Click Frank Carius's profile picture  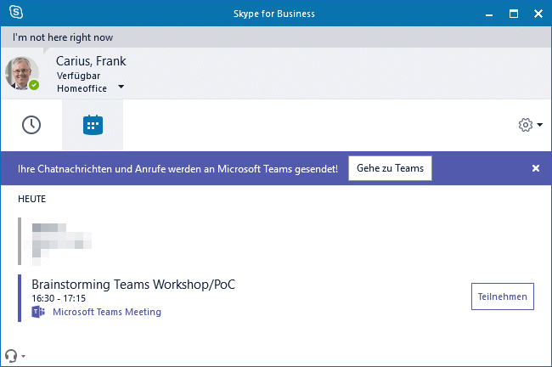(x=22, y=73)
